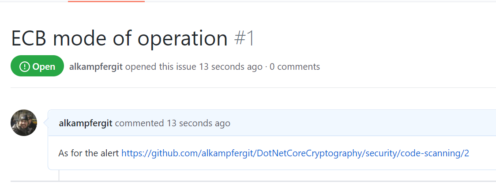Click the exclamation circle icon in Open badge
The height and width of the screenshot is (189, 496).
tap(24, 67)
